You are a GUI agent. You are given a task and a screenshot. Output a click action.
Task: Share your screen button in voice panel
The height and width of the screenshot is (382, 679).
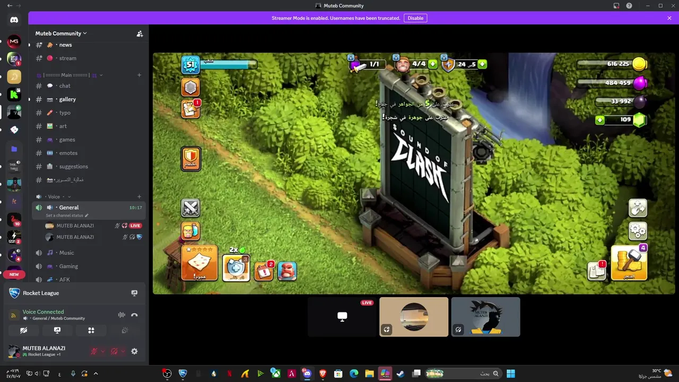(x=57, y=330)
